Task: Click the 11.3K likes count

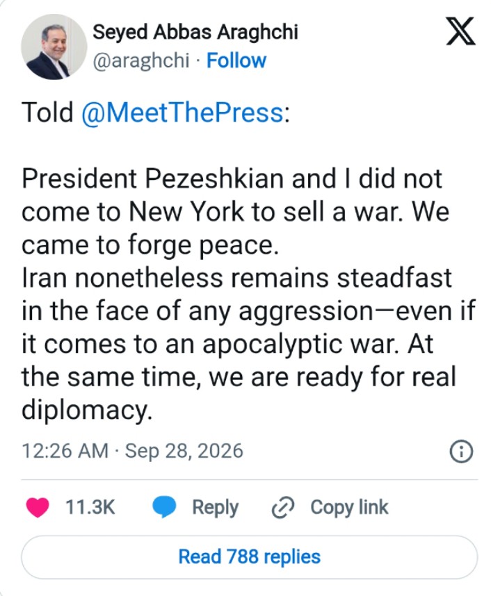Action: point(90,507)
